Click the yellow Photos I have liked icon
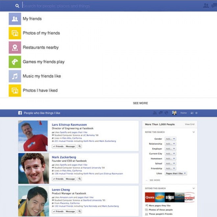The image size is (217, 217). [15, 90]
